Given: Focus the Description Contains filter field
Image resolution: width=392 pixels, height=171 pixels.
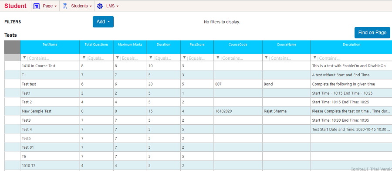Looking at the screenshot, I should pos(355,58).
